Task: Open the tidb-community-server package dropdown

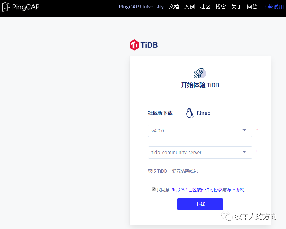Action: (200, 152)
